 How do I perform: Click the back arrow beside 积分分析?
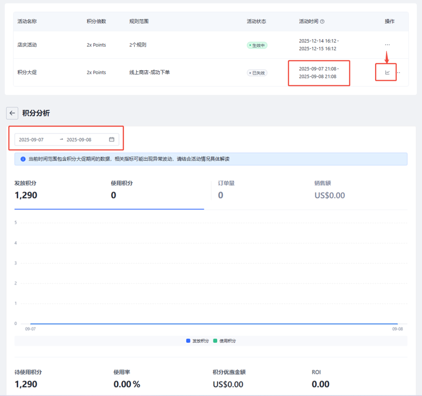click(x=13, y=113)
